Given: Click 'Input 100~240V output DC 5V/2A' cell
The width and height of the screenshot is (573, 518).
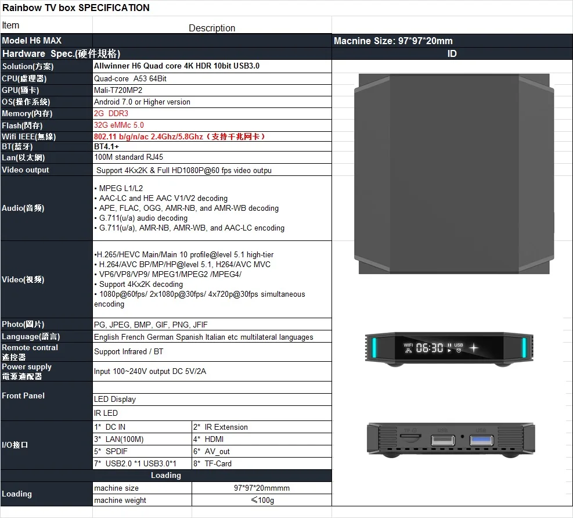Looking at the screenshot, I should click(212, 372).
